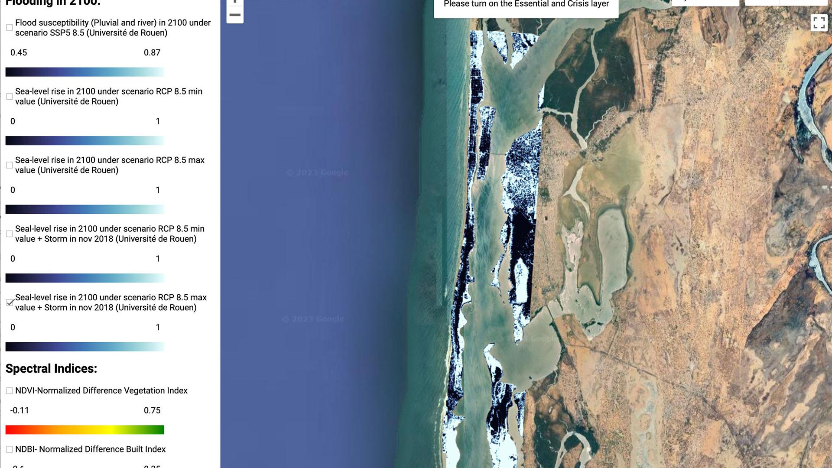Image resolution: width=832 pixels, height=468 pixels.
Task: Click the 0.75 NDVI maximum value
Action: click(x=152, y=411)
